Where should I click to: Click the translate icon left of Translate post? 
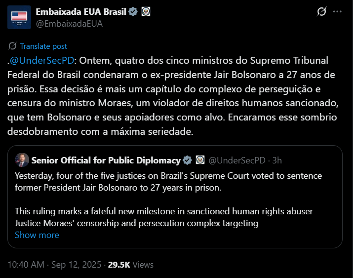[13, 46]
